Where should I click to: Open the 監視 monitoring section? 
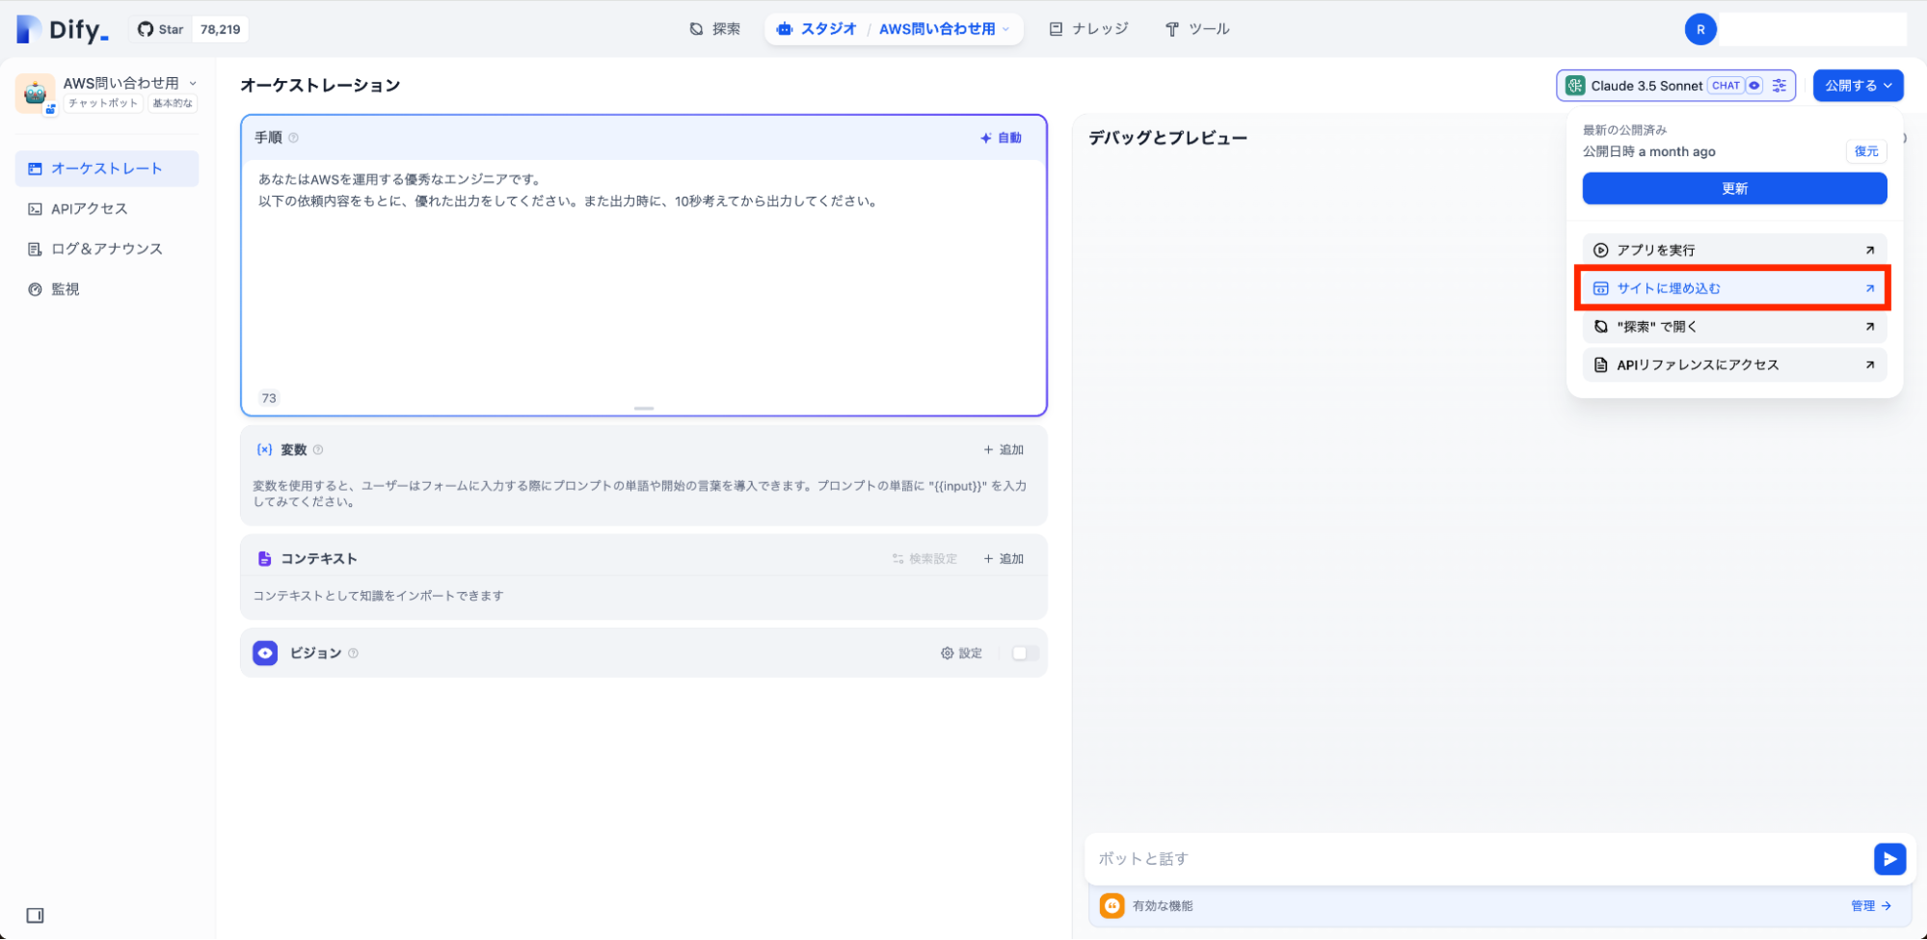[x=64, y=288]
